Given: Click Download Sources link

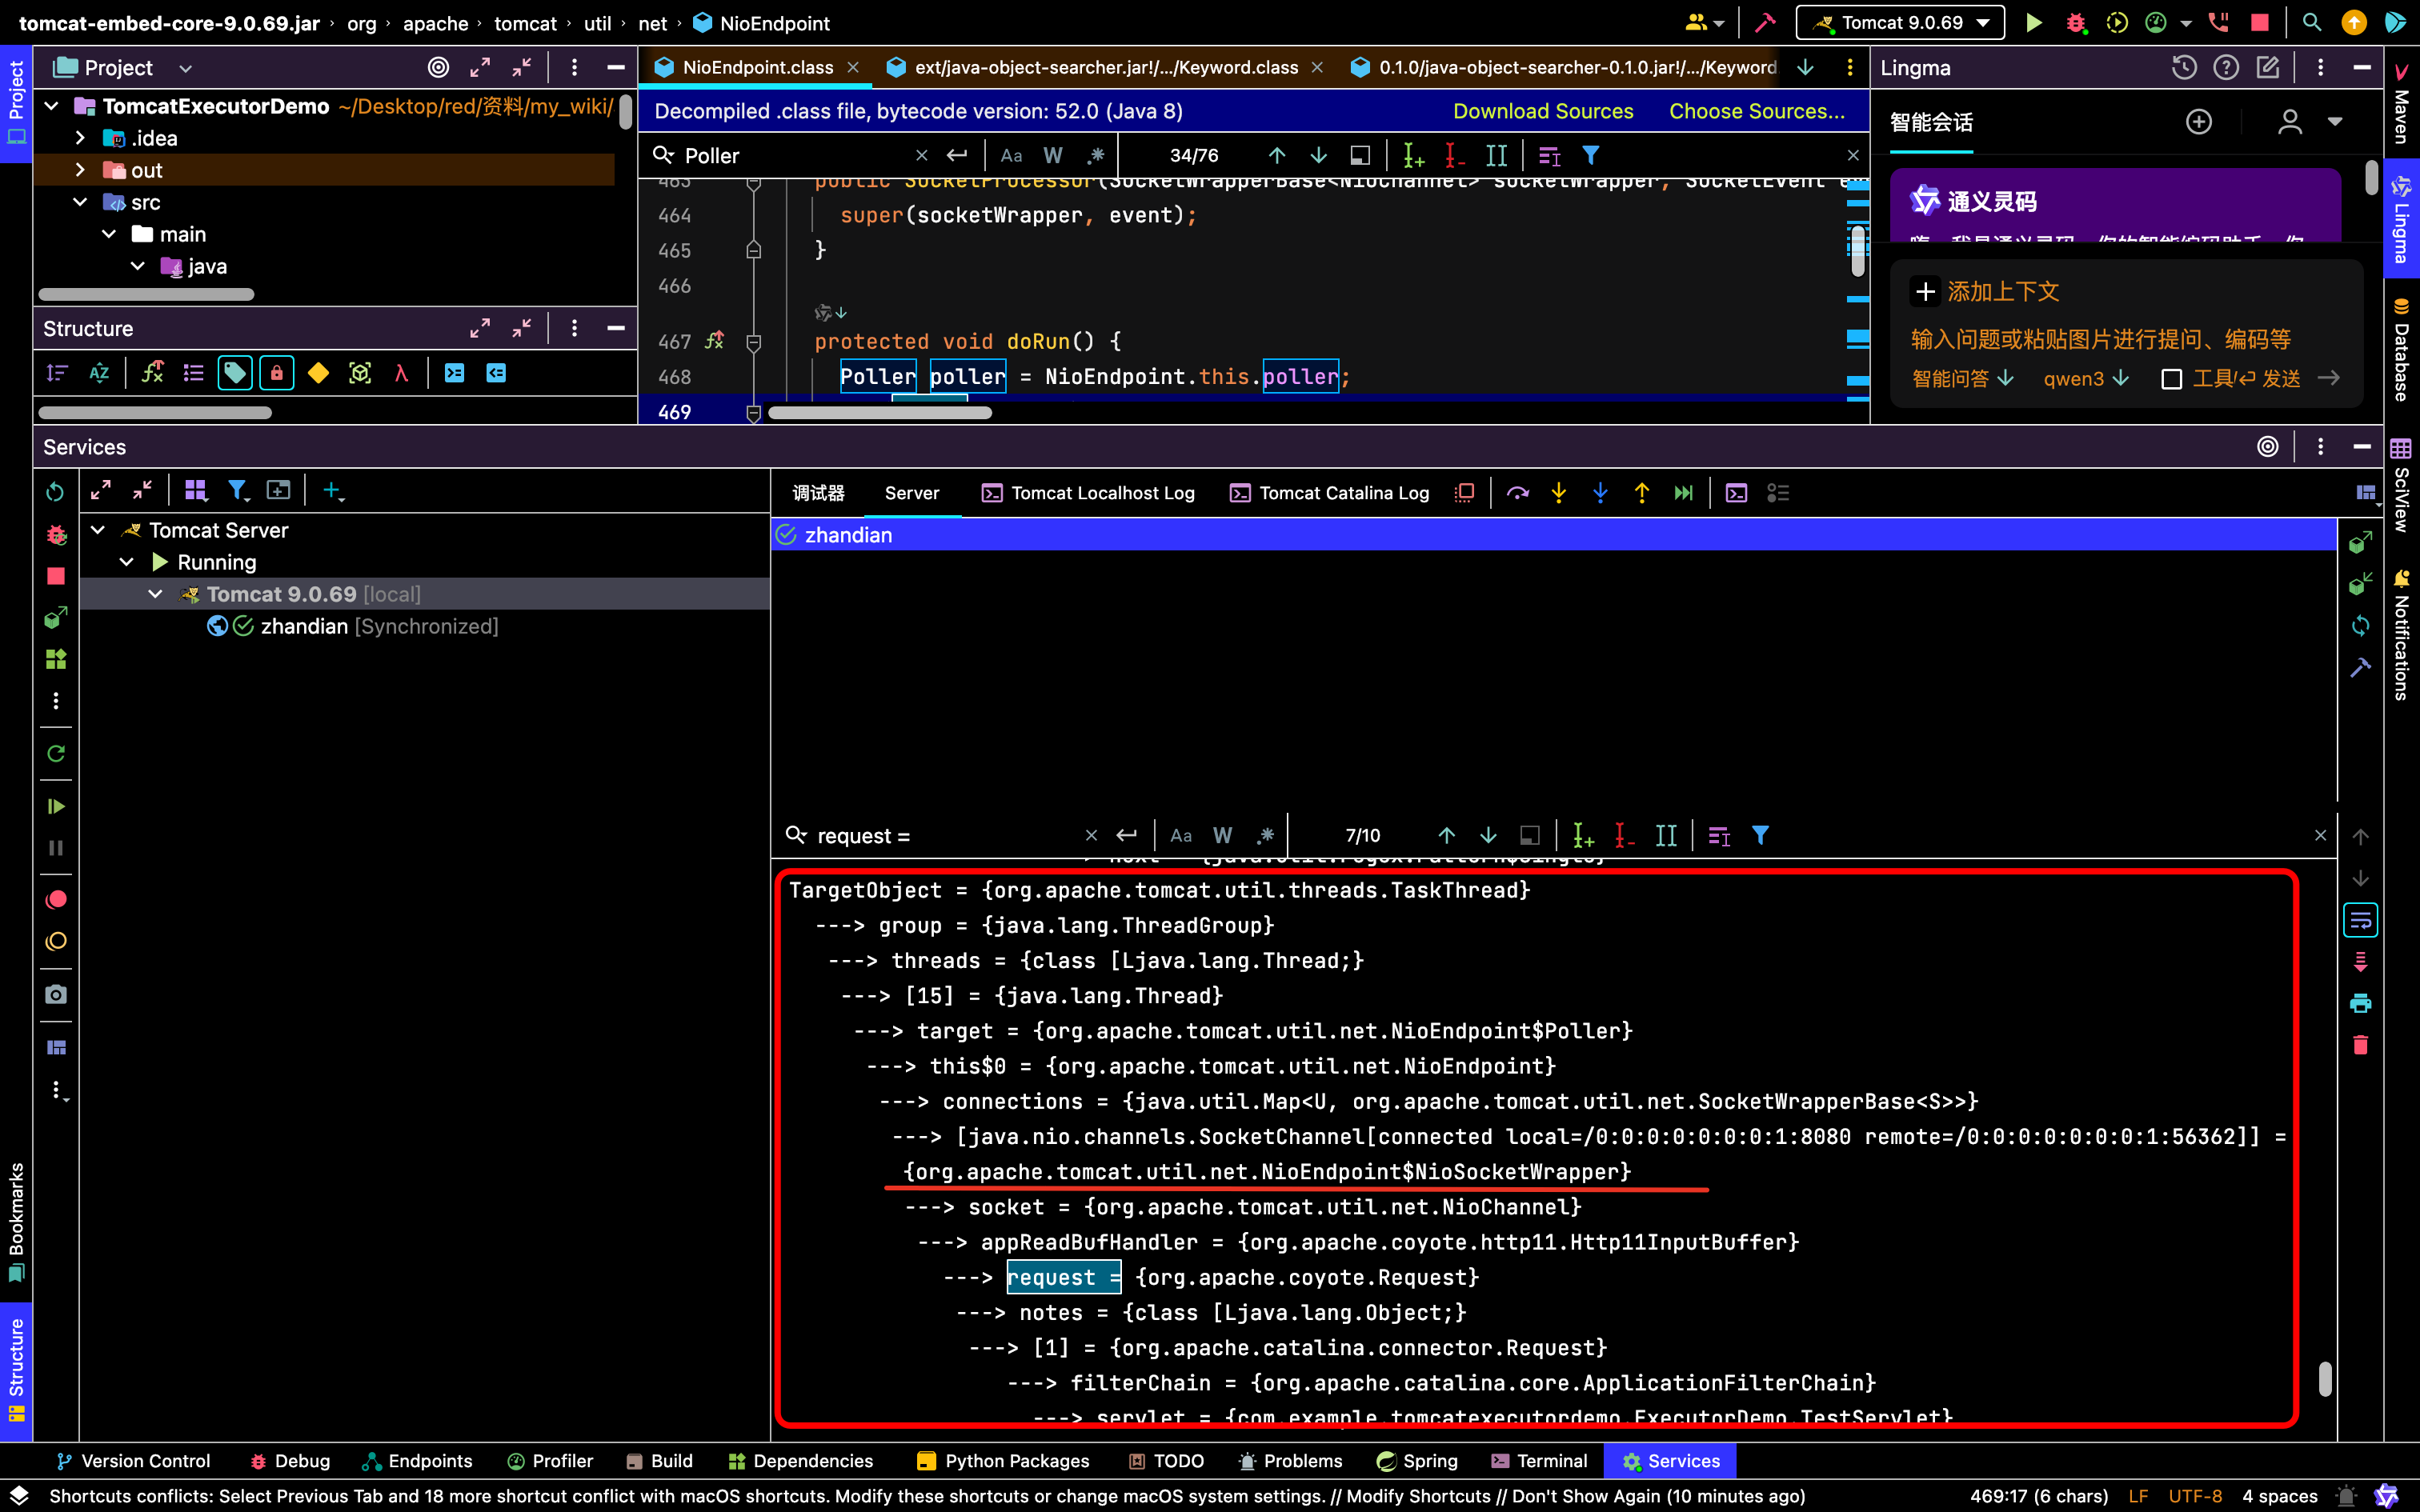Looking at the screenshot, I should (x=1543, y=111).
